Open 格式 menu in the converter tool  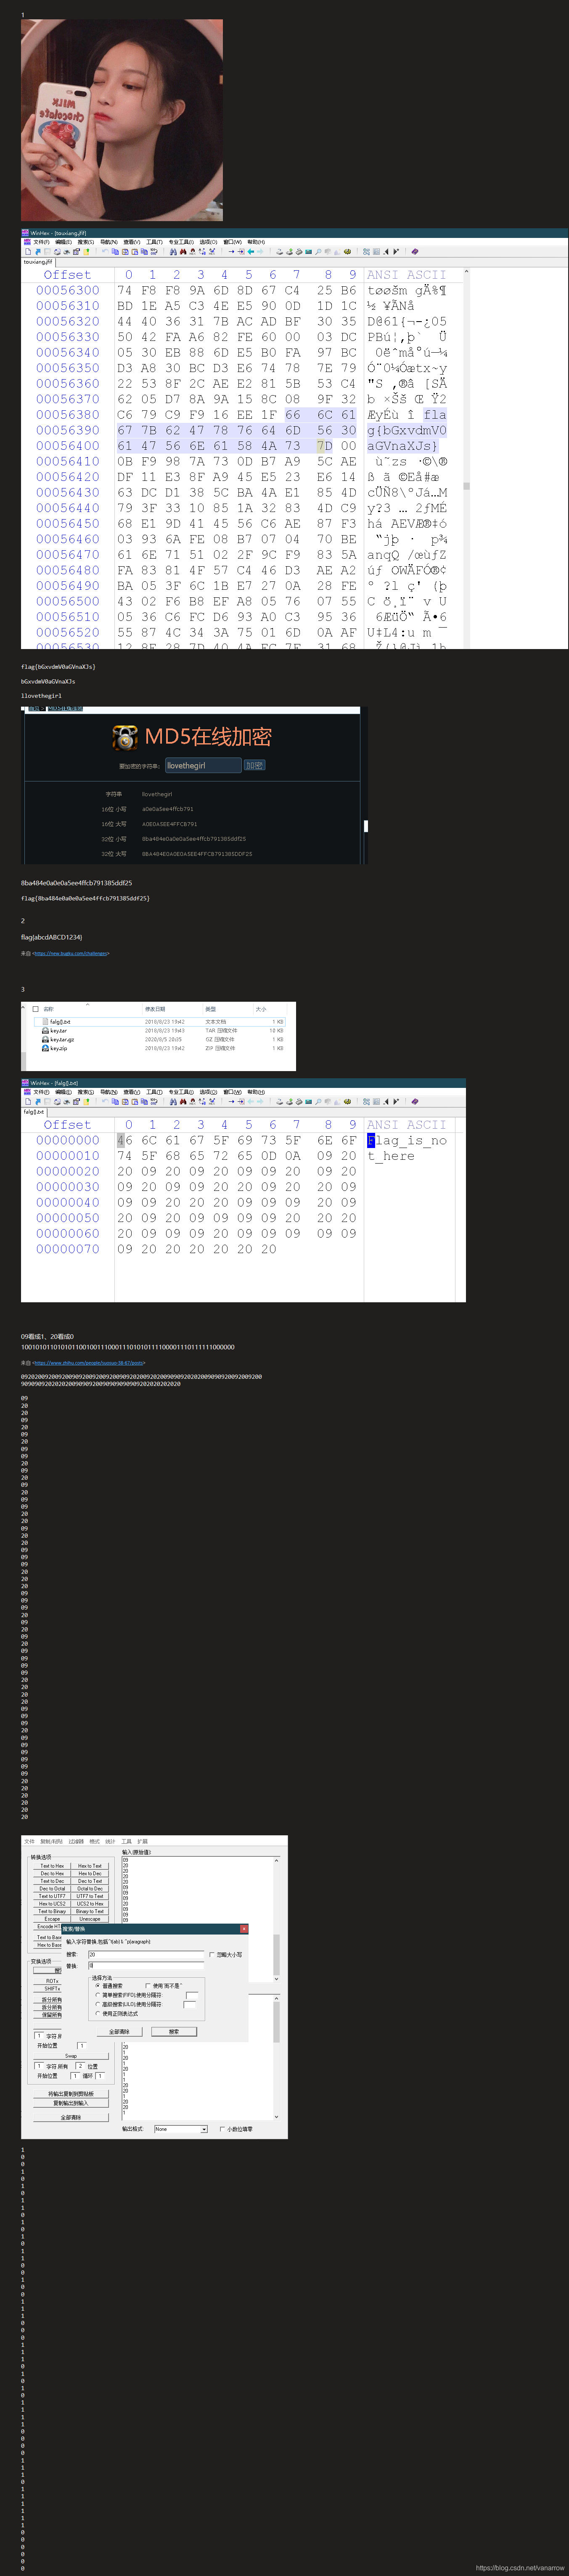pos(94,1841)
